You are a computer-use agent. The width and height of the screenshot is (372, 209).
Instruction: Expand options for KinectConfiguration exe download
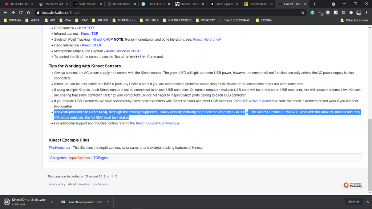[108, 202]
